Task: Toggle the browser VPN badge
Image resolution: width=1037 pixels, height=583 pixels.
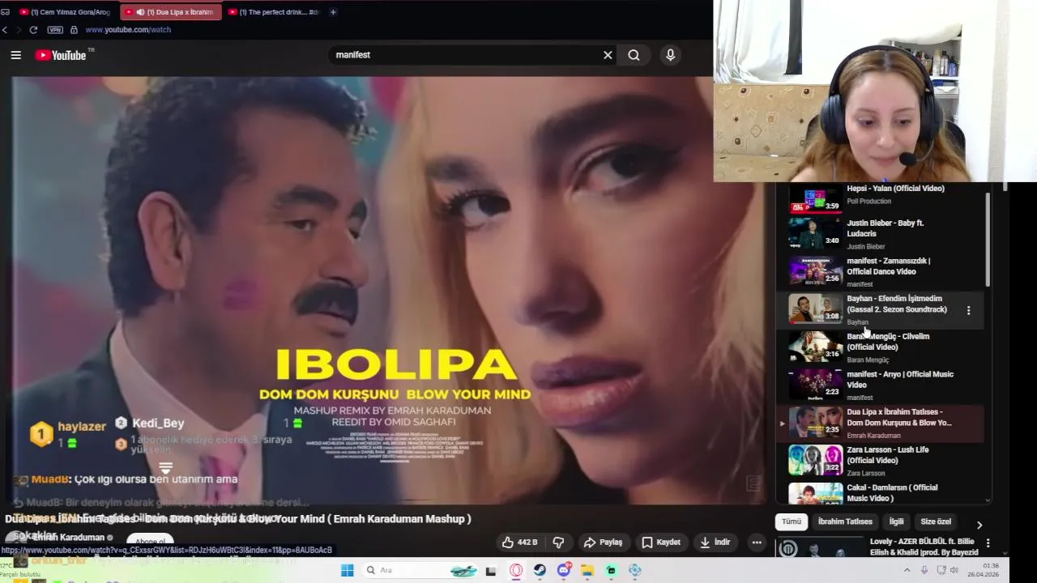Action: (55, 30)
